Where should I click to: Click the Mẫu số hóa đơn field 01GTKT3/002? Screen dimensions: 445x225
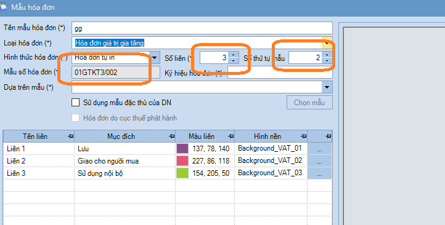(x=116, y=73)
